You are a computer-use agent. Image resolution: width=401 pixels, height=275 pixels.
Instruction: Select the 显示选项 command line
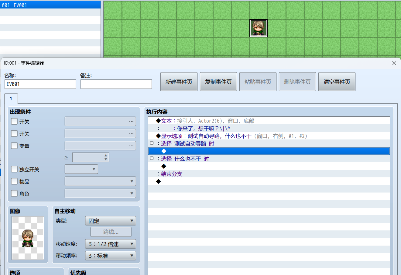269,136
